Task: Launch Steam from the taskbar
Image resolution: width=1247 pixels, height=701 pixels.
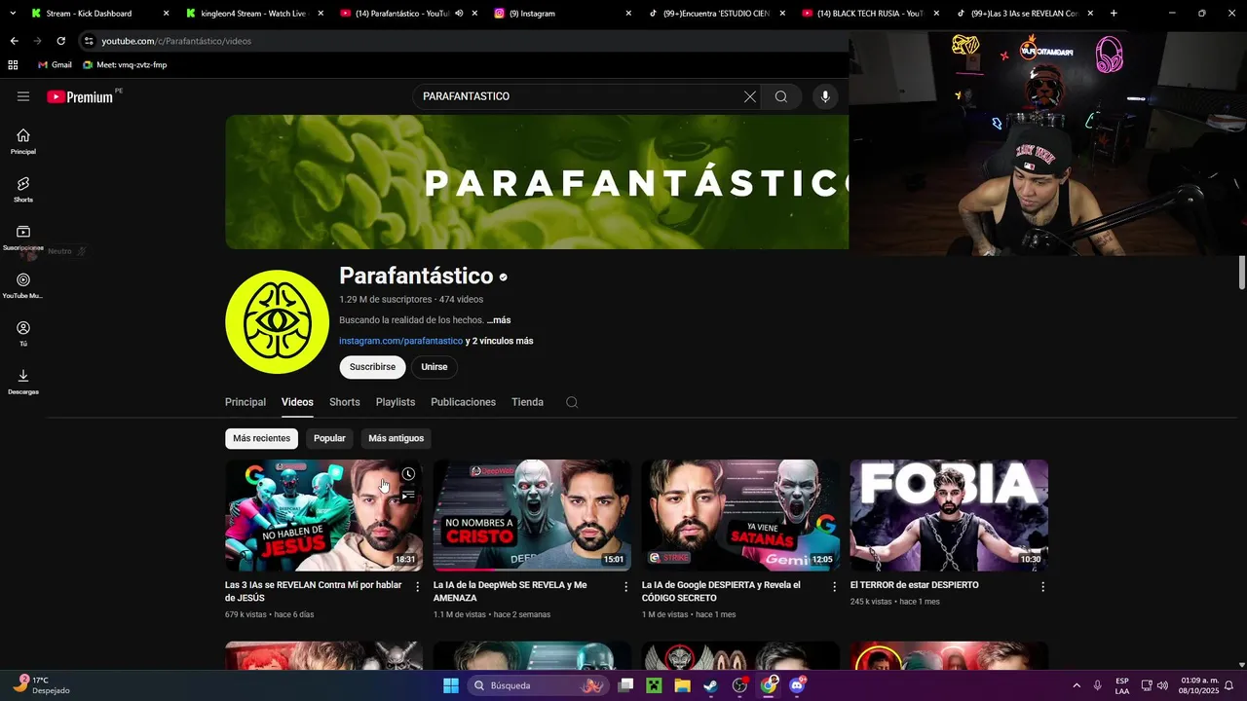Action: 710,685
